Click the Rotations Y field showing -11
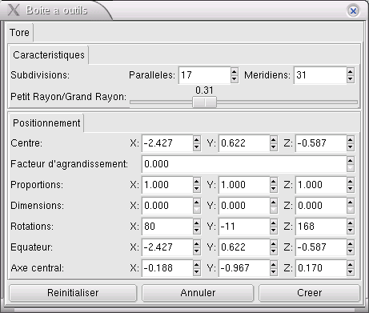369x313 pixels. coord(244,227)
